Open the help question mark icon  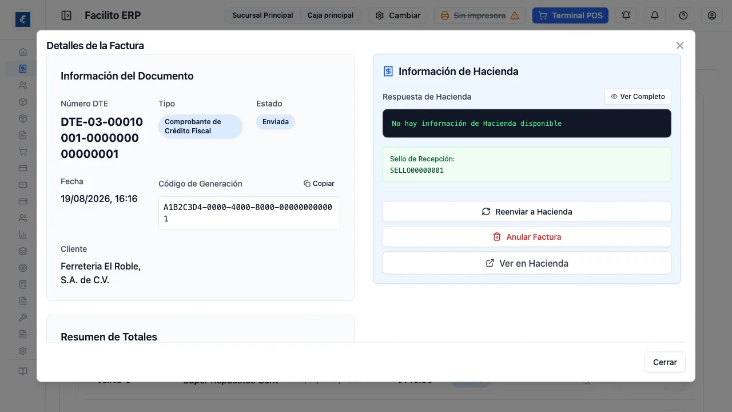click(683, 15)
